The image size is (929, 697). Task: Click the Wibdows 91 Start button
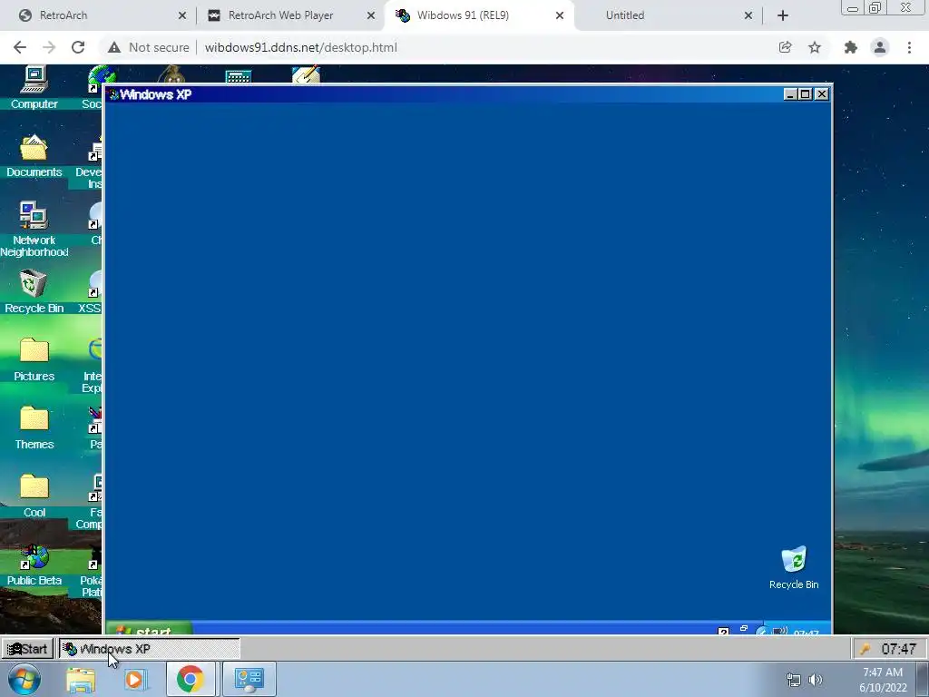(x=27, y=648)
